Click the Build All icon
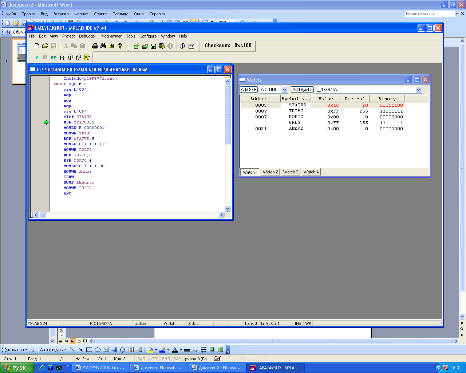This screenshot has width=466, height=373. [x=191, y=46]
